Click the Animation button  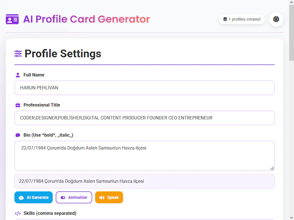pyautogui.click(x=74, y=197)
